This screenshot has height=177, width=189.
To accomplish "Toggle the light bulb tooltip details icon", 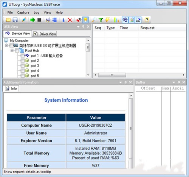I will pos(85,20).
